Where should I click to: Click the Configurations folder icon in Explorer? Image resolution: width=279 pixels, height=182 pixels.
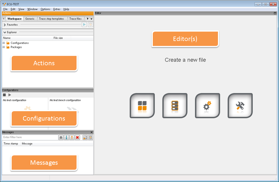click(8, 43)
